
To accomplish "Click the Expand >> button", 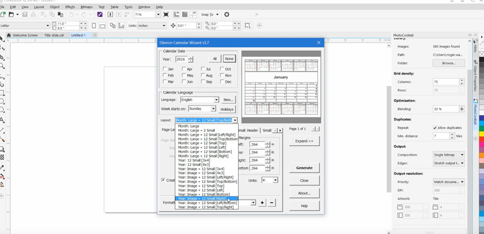I will (x=304, y=141).
